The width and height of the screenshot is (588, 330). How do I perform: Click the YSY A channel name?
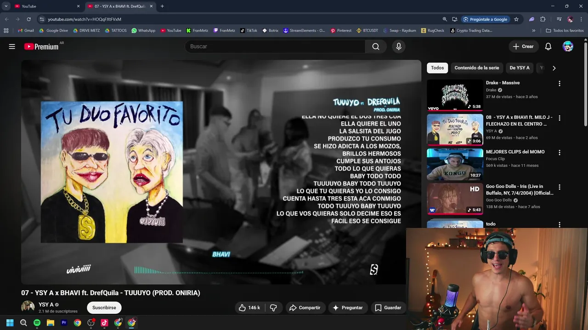pyautogui.click(x=46, y=304)
